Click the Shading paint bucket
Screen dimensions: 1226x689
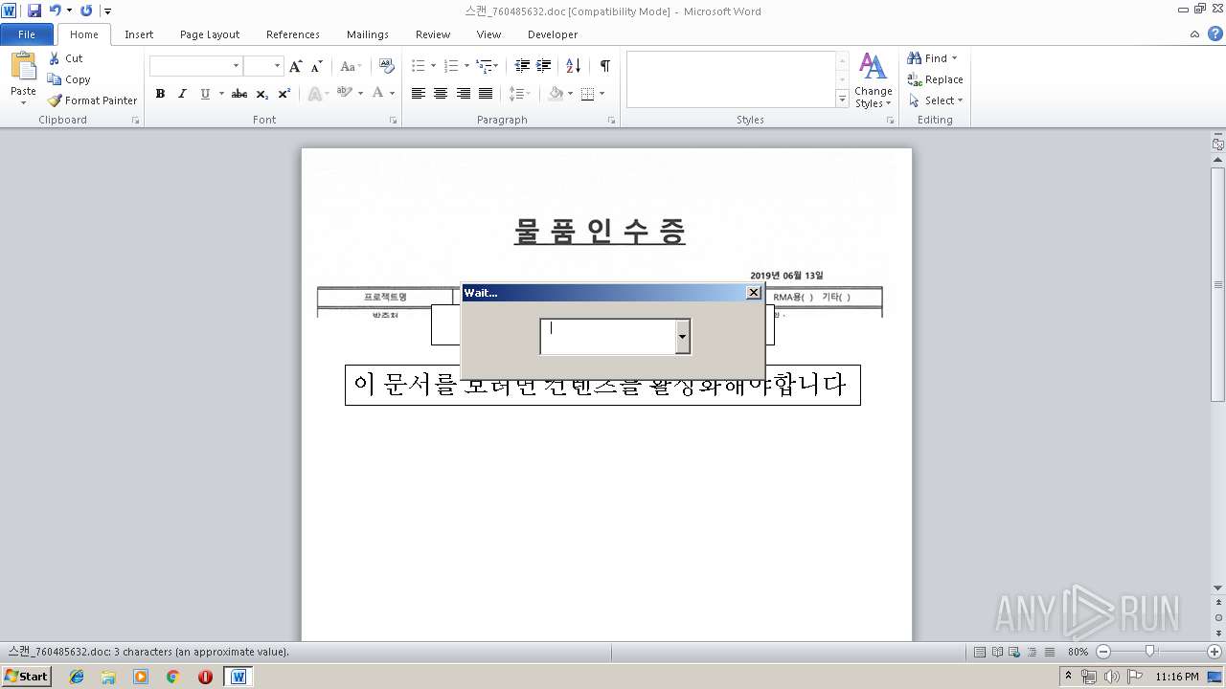[556, 94]
